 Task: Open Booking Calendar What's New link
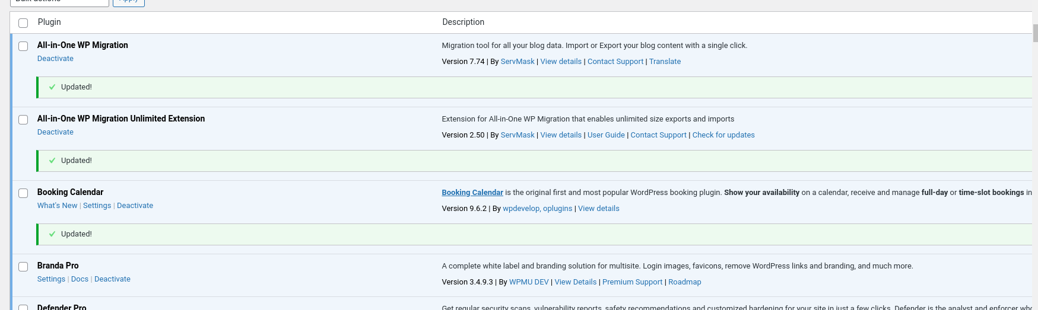pyautogui.click(x=57, y=206)
